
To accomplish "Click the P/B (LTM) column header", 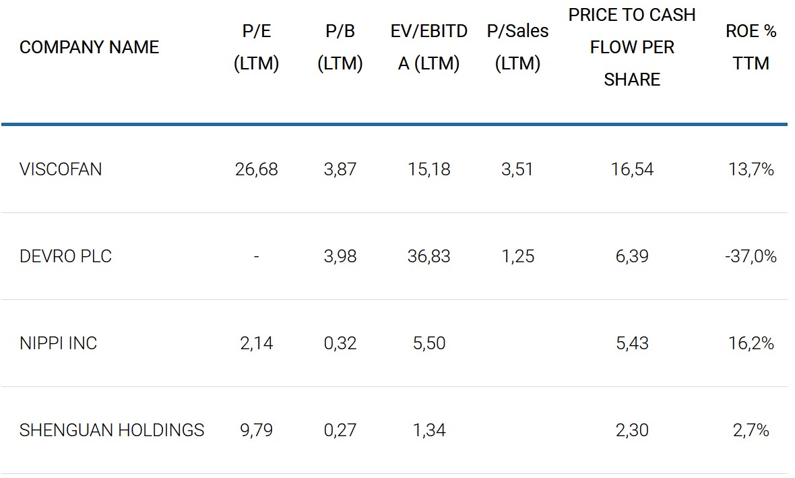I will point(340,47).
